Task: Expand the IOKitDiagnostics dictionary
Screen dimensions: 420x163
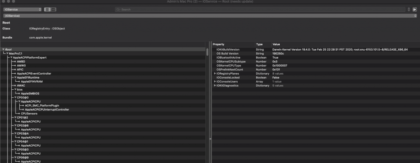Action: [x=215, y=85]
